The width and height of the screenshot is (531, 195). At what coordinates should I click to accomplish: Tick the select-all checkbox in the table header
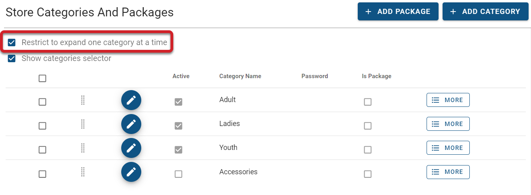point(42,78)
